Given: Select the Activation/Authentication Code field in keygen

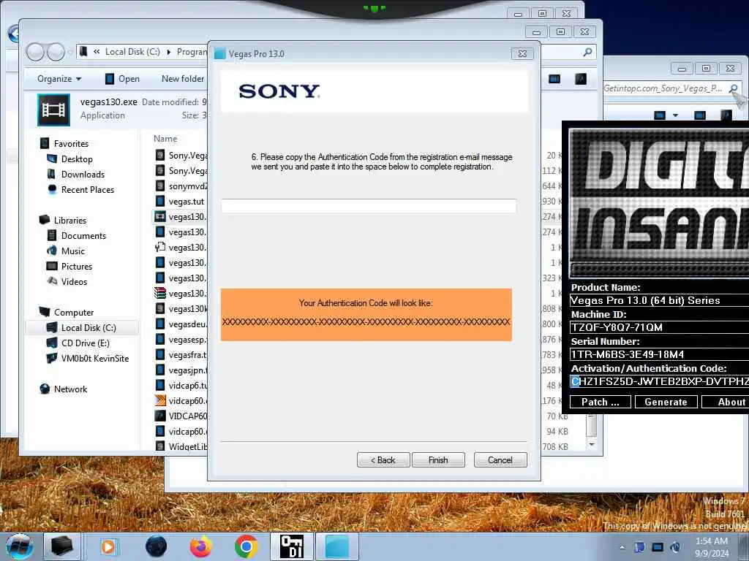Looking at the screenshot, I should coord(659,381).
